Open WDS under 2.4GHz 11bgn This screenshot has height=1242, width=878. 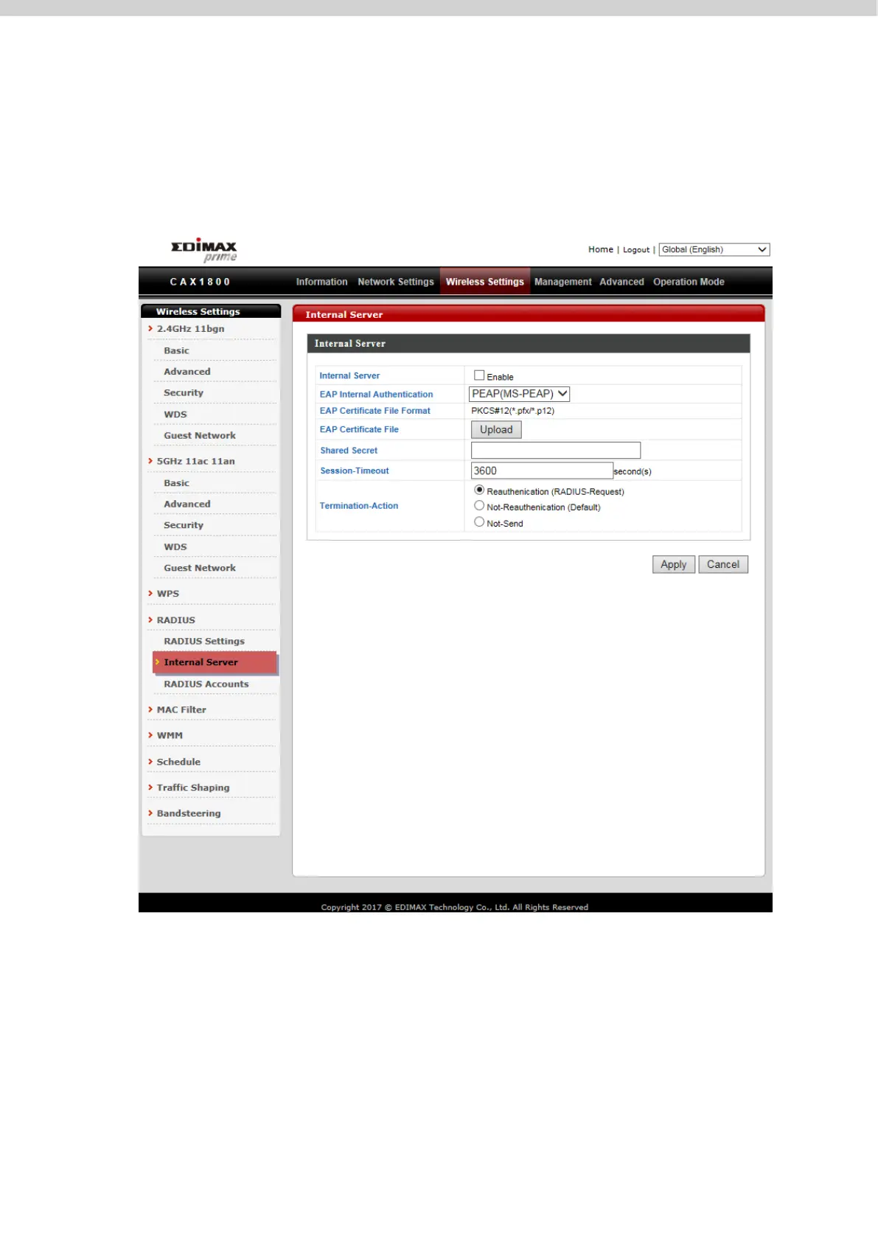[175, 414]
